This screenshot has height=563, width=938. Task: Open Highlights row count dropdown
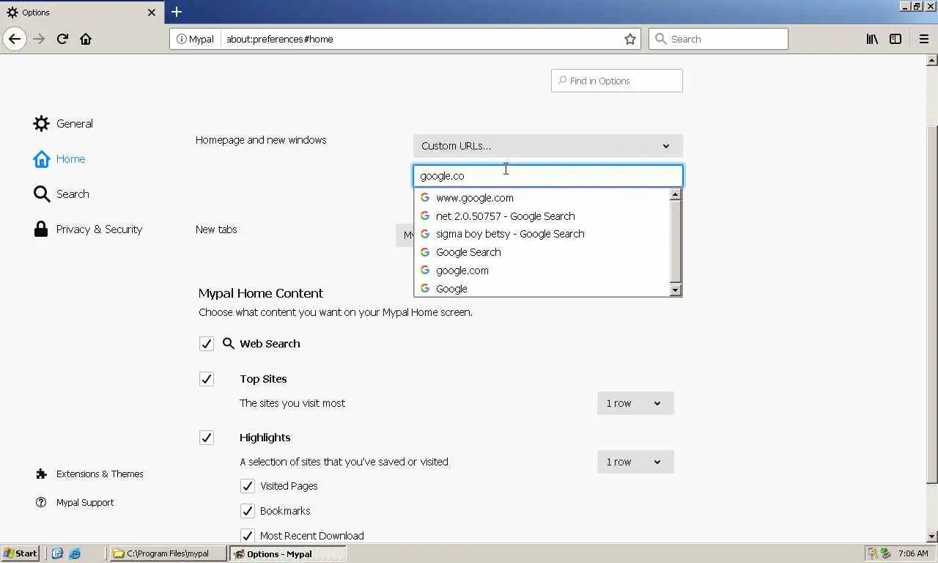[635, 462]
